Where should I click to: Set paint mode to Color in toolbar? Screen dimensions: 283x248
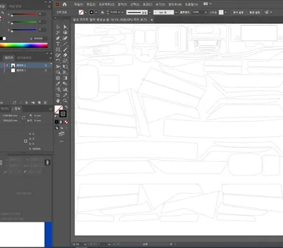coord(57,122)
